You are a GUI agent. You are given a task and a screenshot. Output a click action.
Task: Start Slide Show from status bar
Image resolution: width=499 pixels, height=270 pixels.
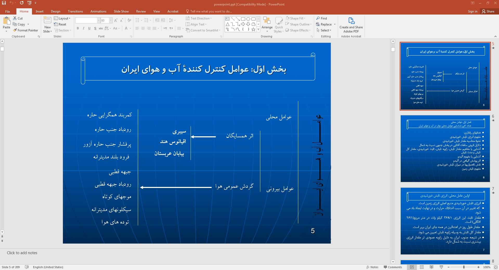tap(441, 267)
